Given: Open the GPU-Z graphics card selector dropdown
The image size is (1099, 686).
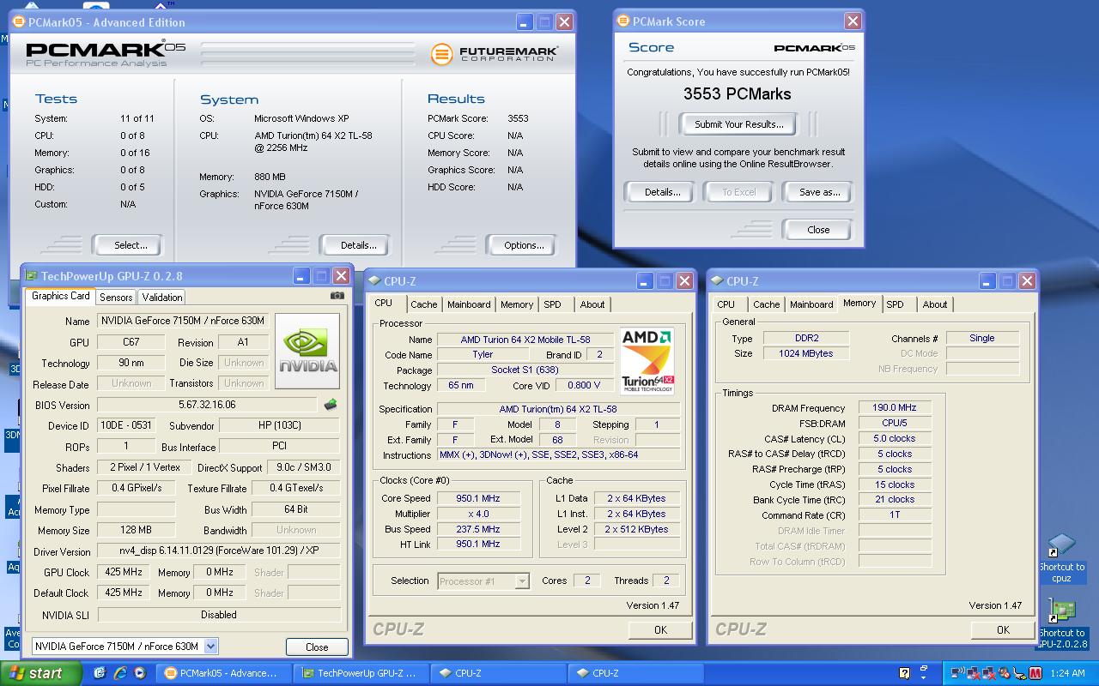Looking at the screenshot, I should tap(211, 646).
